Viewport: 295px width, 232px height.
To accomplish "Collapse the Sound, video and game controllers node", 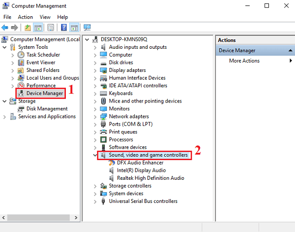I will click(95, 155).
